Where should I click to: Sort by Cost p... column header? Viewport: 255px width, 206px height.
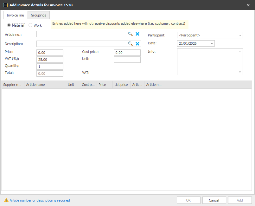point(88,85)
